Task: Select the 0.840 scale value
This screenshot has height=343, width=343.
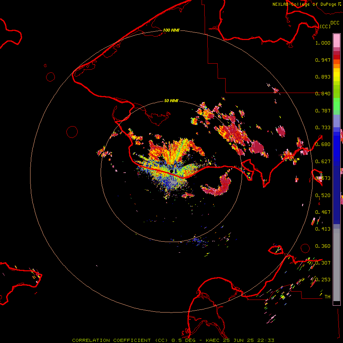Action: coord(323,94)
